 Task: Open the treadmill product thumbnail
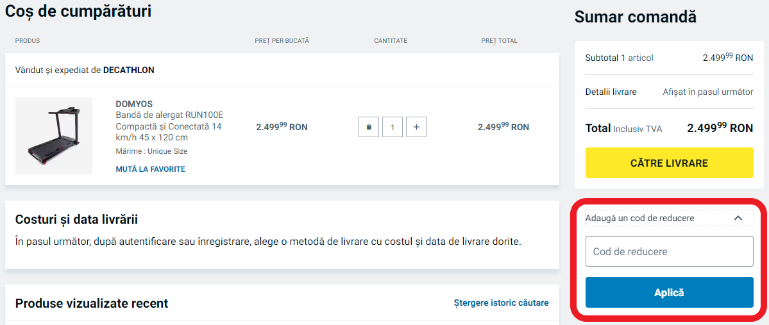pyautogui.click(x=54, y=136)
